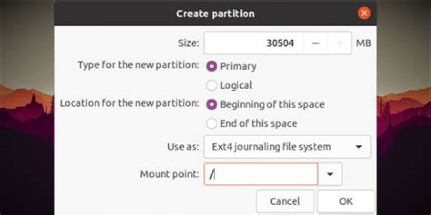Click the Mount point label
The image size is (431, 215).
pos(169,174)
